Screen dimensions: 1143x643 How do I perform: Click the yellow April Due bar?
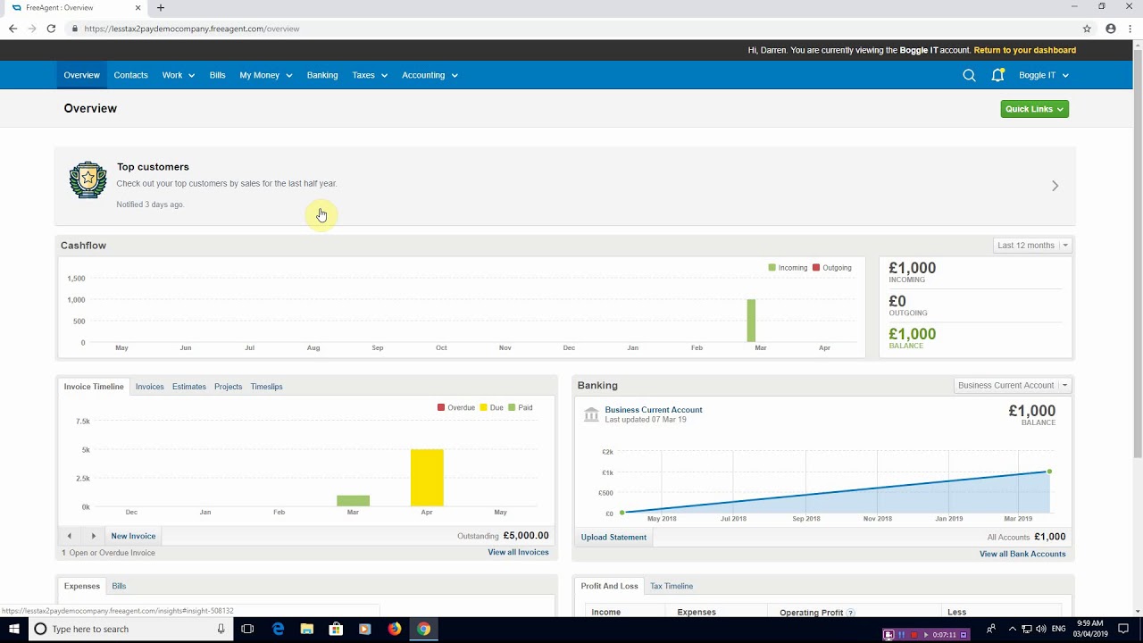427,478
